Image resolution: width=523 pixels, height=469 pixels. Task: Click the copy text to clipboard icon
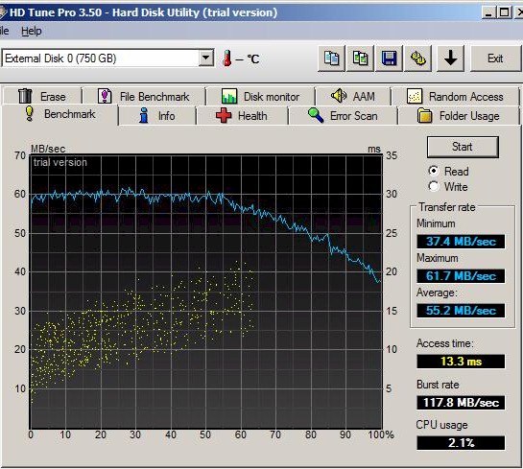331,59
